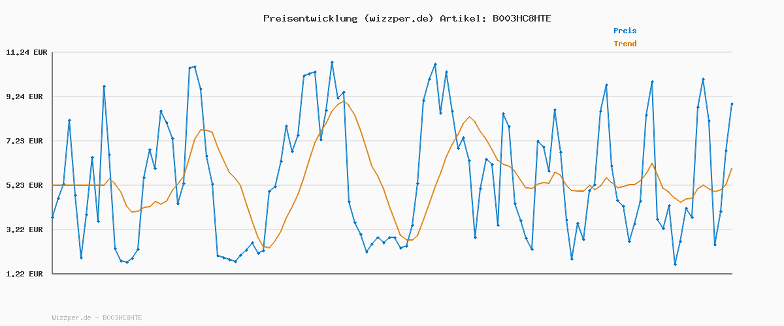Click the first blue data point at left edge
This screenshot has width=784, height=326.
[x=52, y=217]
